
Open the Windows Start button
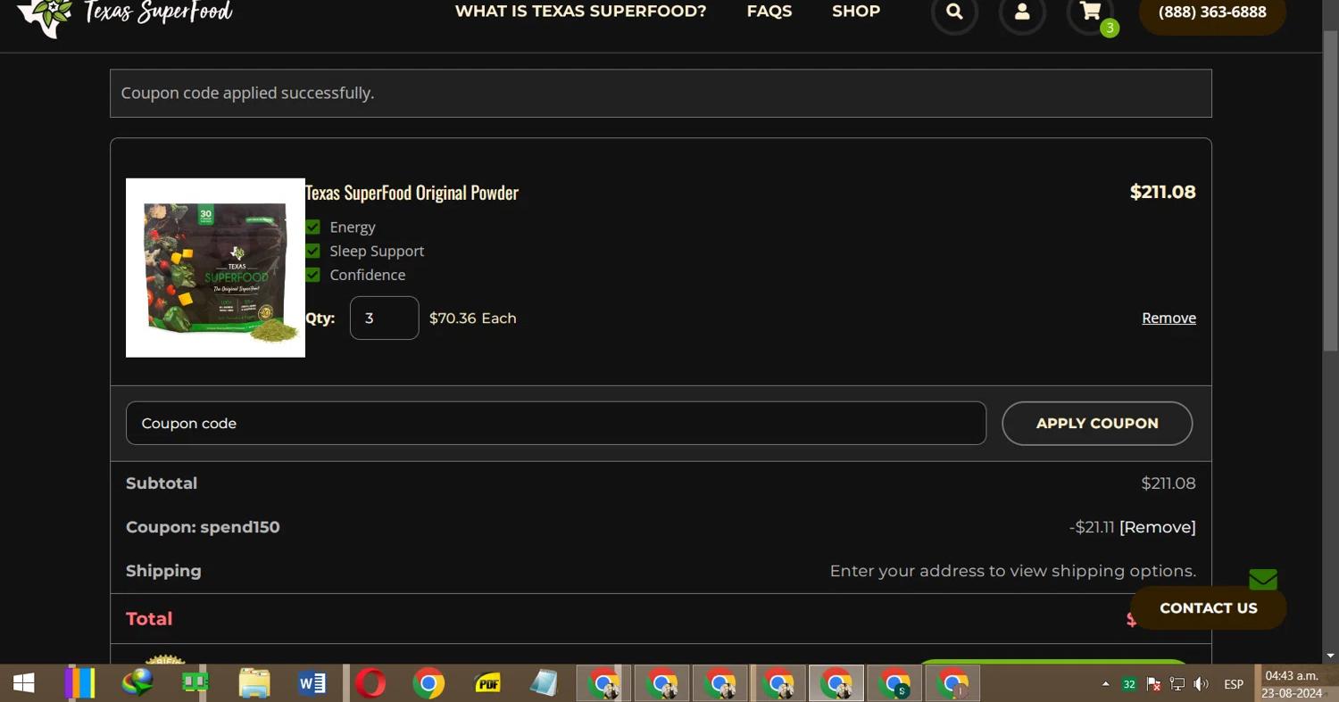click(x=24, y=683)
